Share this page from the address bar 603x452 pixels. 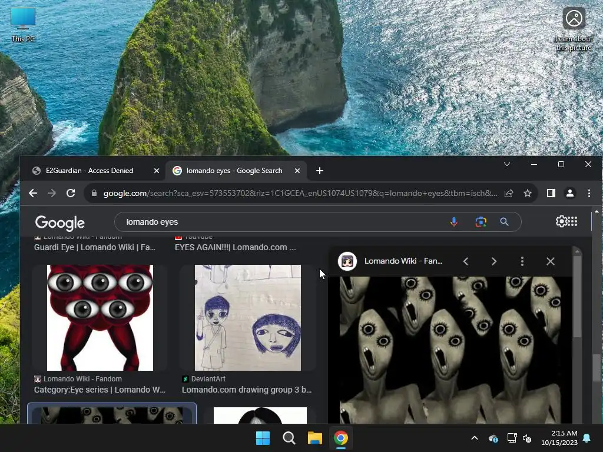(x=509, y=193)
